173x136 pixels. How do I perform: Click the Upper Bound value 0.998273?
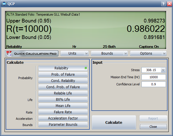[x=154, y=21]
